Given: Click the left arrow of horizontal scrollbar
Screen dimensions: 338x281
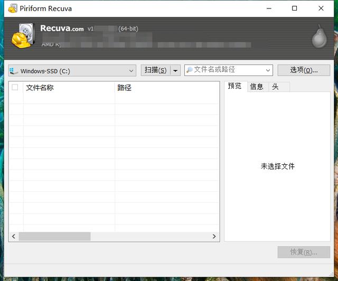Looking at the screenshot, I should 13,237.
